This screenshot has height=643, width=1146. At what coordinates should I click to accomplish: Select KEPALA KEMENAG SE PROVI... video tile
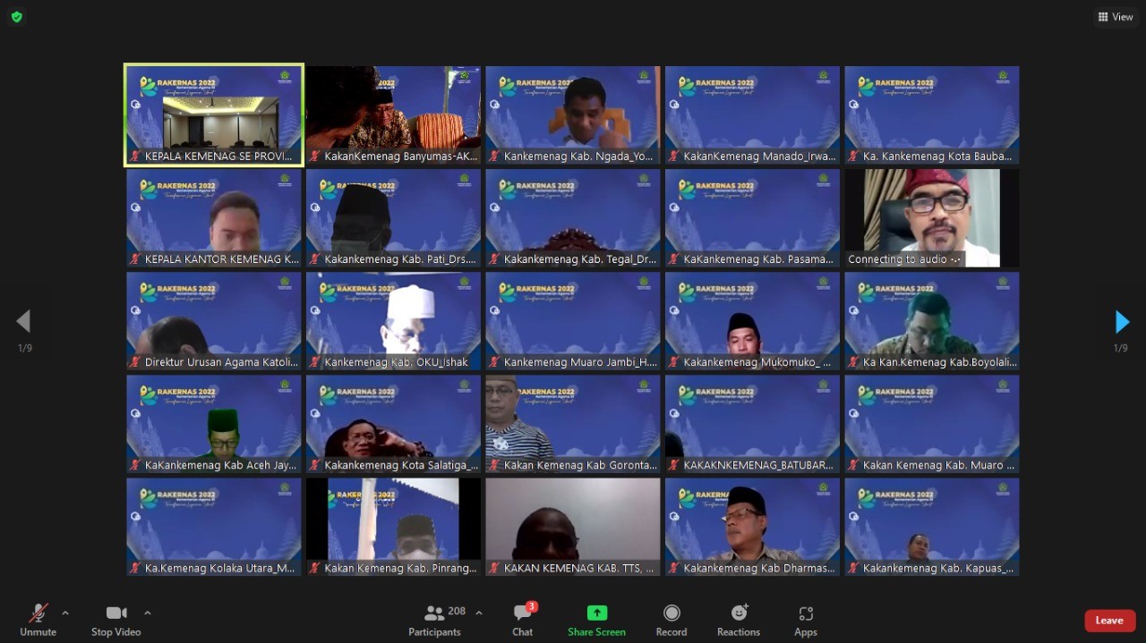[214, 114]
